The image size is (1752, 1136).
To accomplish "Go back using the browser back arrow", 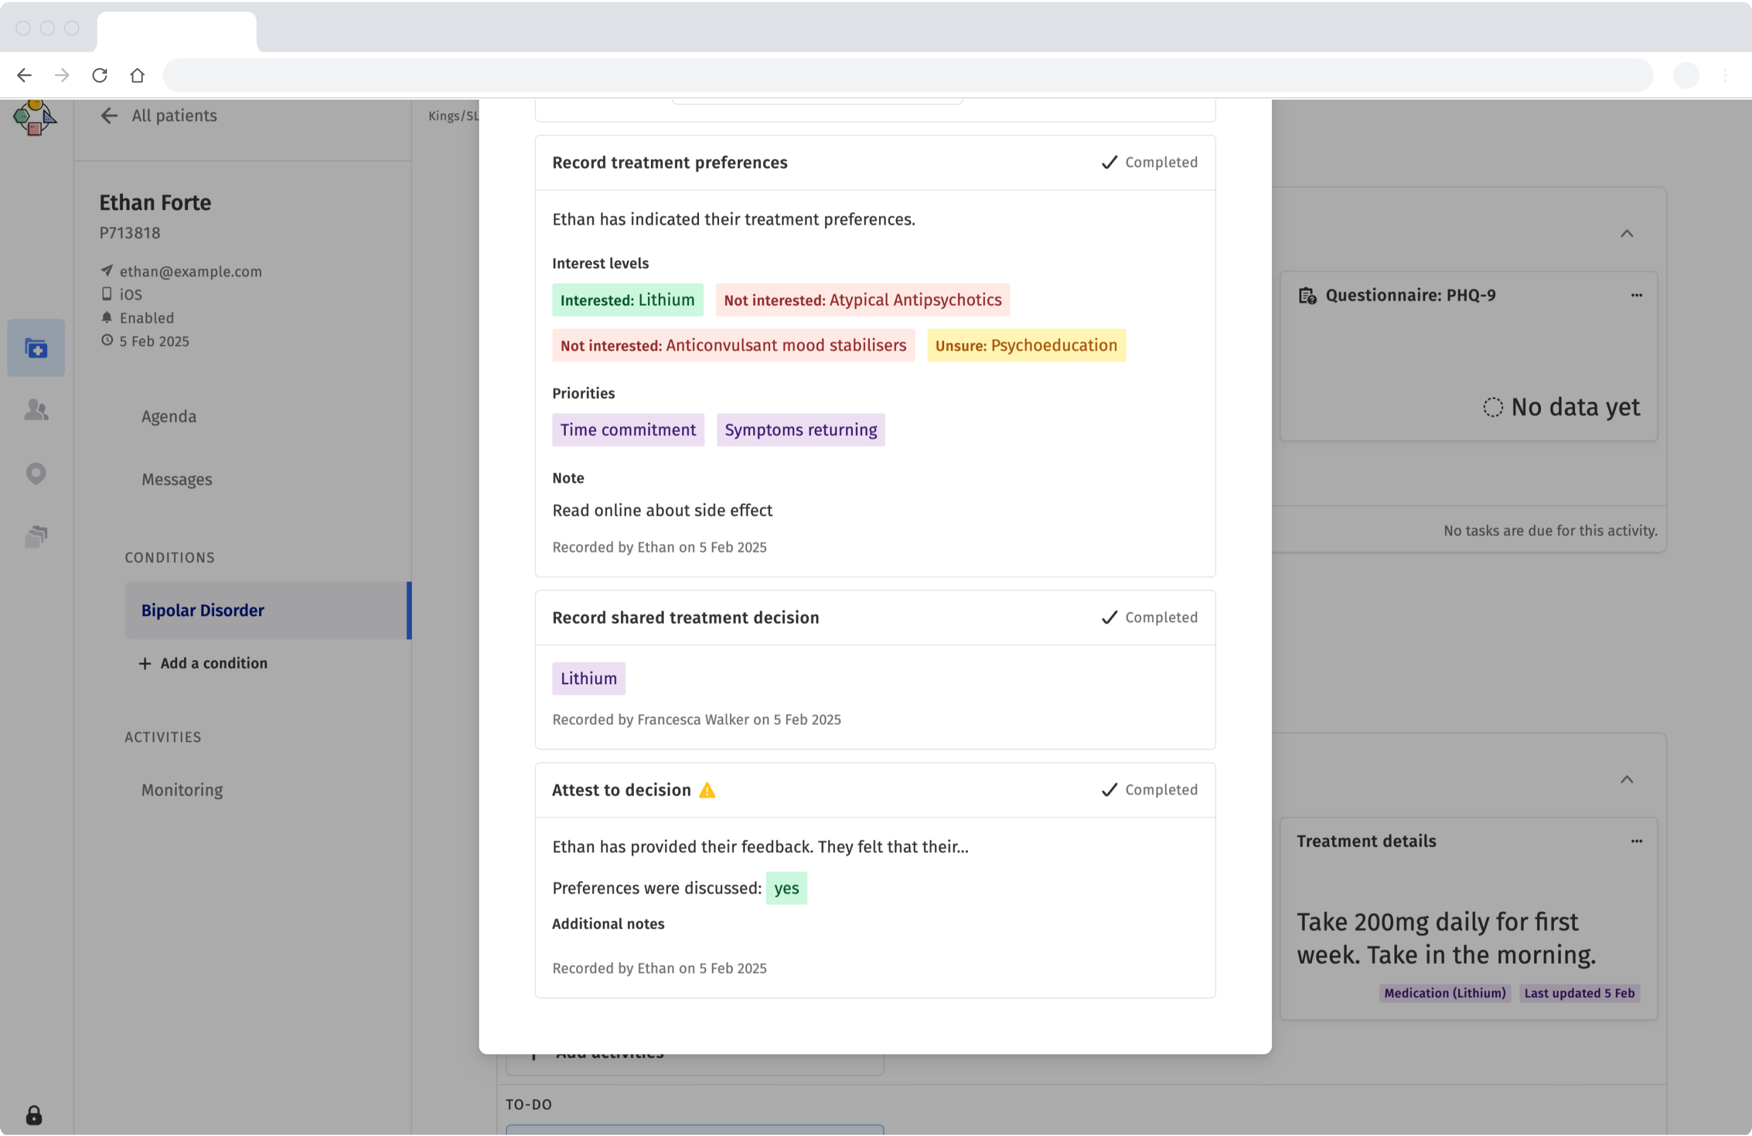I will [x=24, y=75].
